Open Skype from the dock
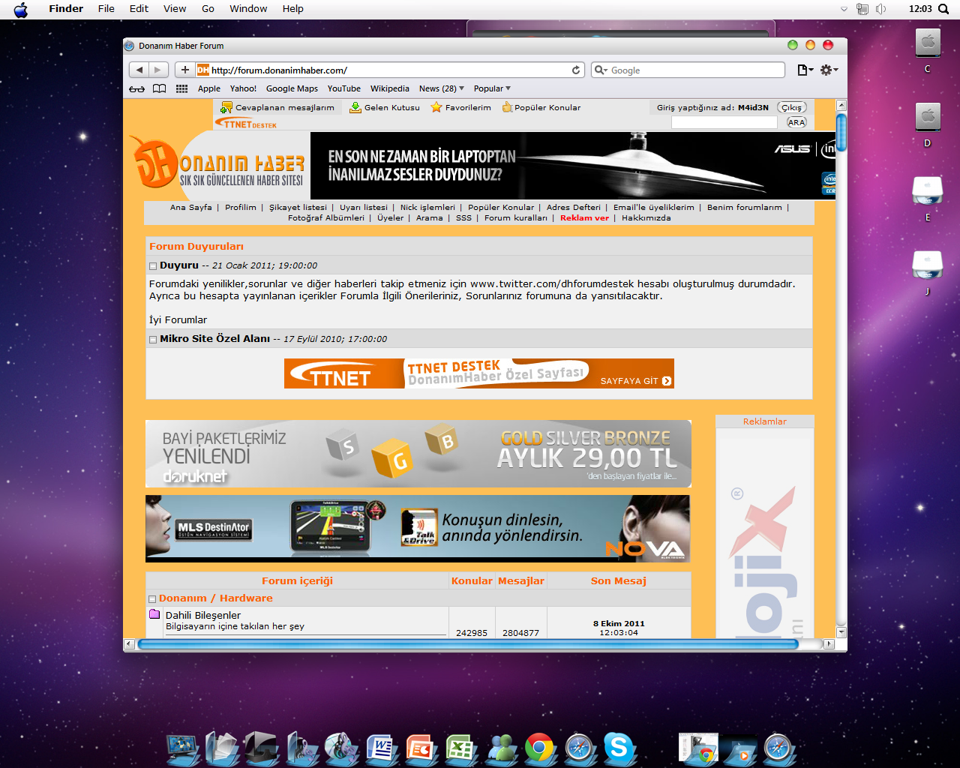 click(x=619, y=748)
